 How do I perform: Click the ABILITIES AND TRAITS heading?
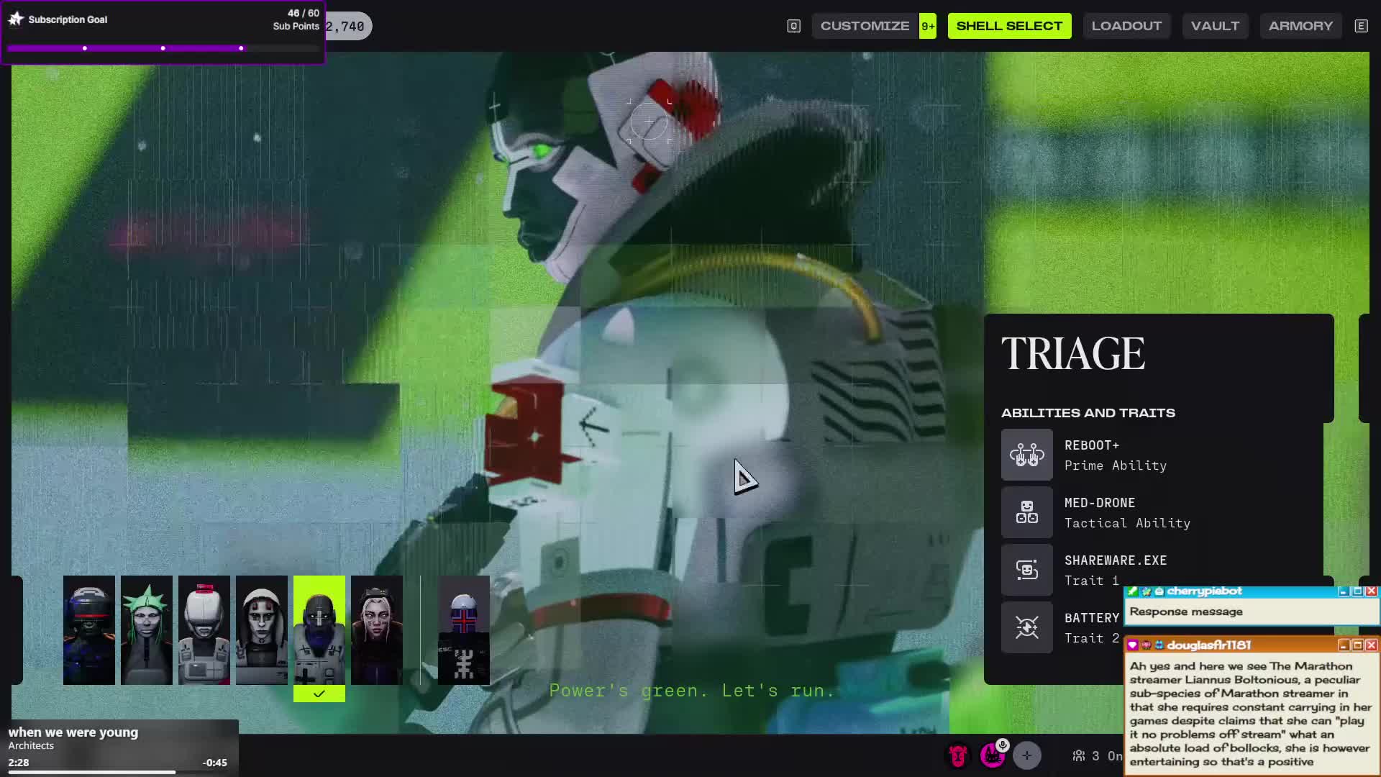[x=1088, y=413]
